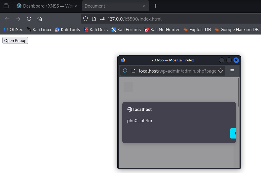Viewport: 261px width, 173px height.
Task: Bookmark the popup page with star icon
Action: point(221,71)
